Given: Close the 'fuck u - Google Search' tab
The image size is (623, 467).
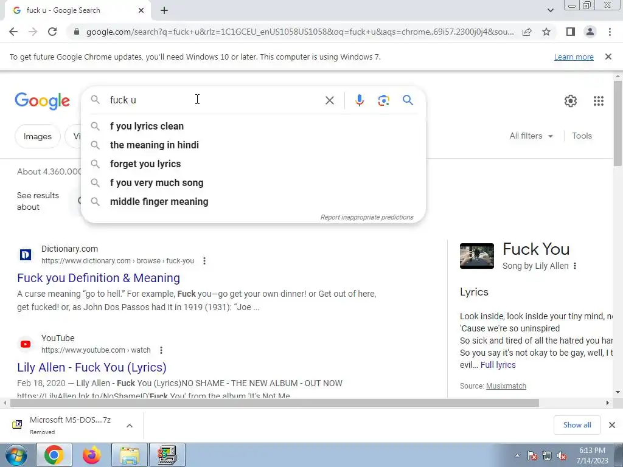Looking at the screenshot, I should (141, 10).
